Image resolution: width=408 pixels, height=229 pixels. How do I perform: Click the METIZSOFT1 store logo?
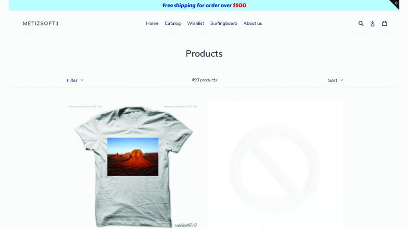(x=41, y=23)
